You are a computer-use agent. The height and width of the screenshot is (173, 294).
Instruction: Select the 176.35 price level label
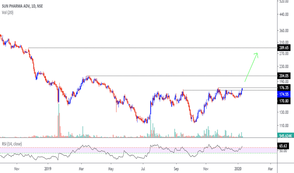coord(284,87)
